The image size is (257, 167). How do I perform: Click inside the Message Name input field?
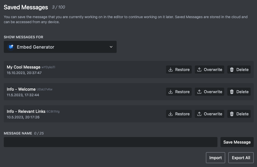click(x=110, y=142)
